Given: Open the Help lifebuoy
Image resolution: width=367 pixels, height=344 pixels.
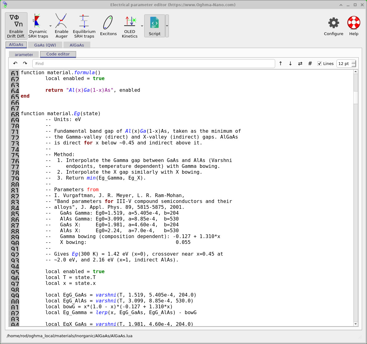Looking at the screenshot, I should click(354, 26).
